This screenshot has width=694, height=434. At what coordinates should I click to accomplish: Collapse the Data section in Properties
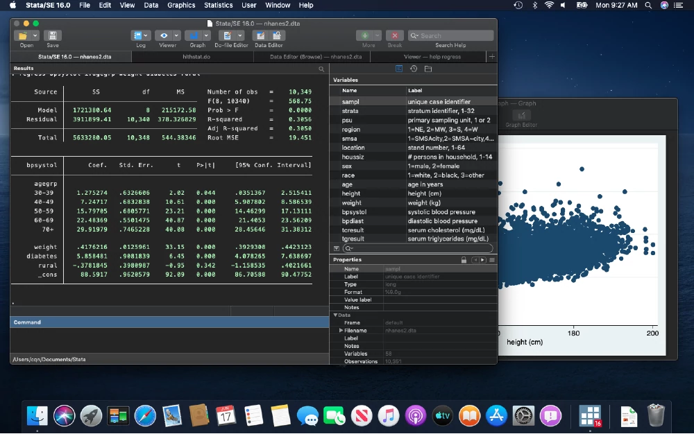(335, 315)
